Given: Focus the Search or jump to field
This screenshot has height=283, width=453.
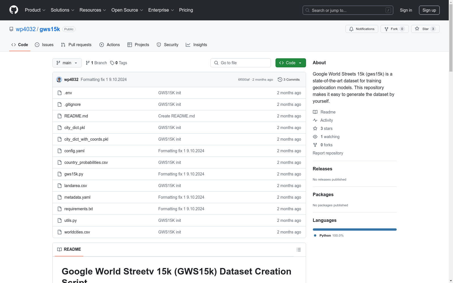Looking at the screenshot, I should pyautogui.click(x=348, y=10).
